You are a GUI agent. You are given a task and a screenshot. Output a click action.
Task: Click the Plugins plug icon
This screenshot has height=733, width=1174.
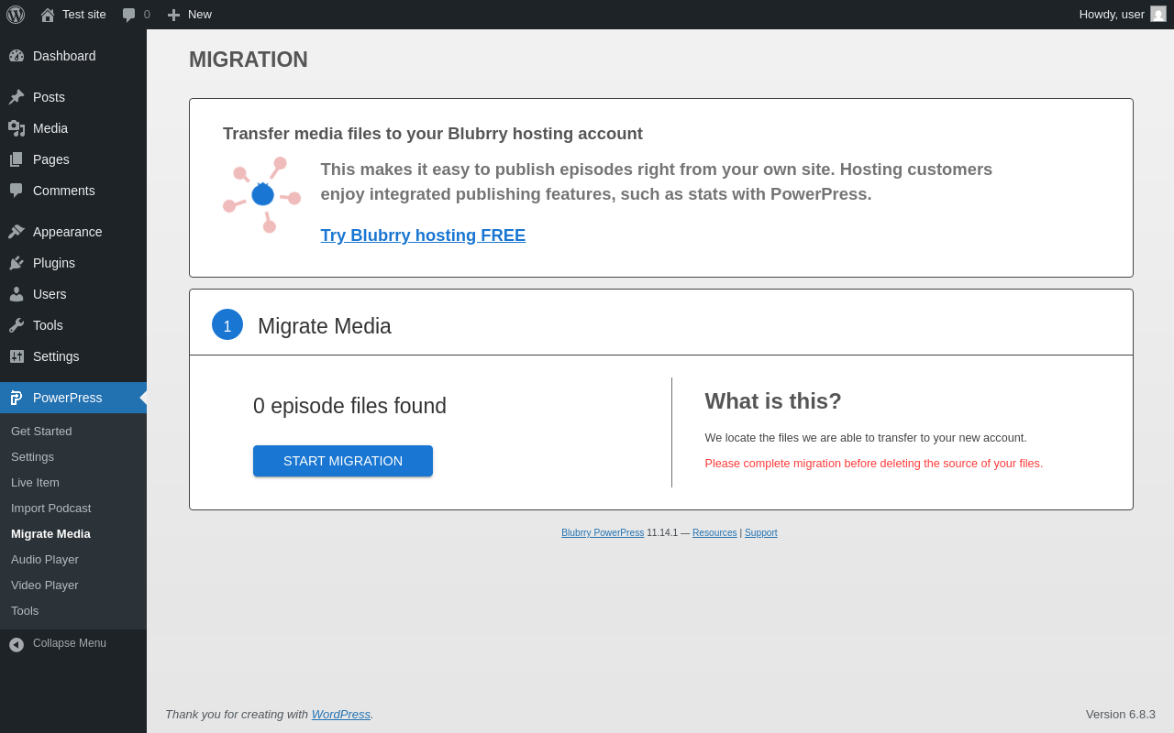coord(17,263)
